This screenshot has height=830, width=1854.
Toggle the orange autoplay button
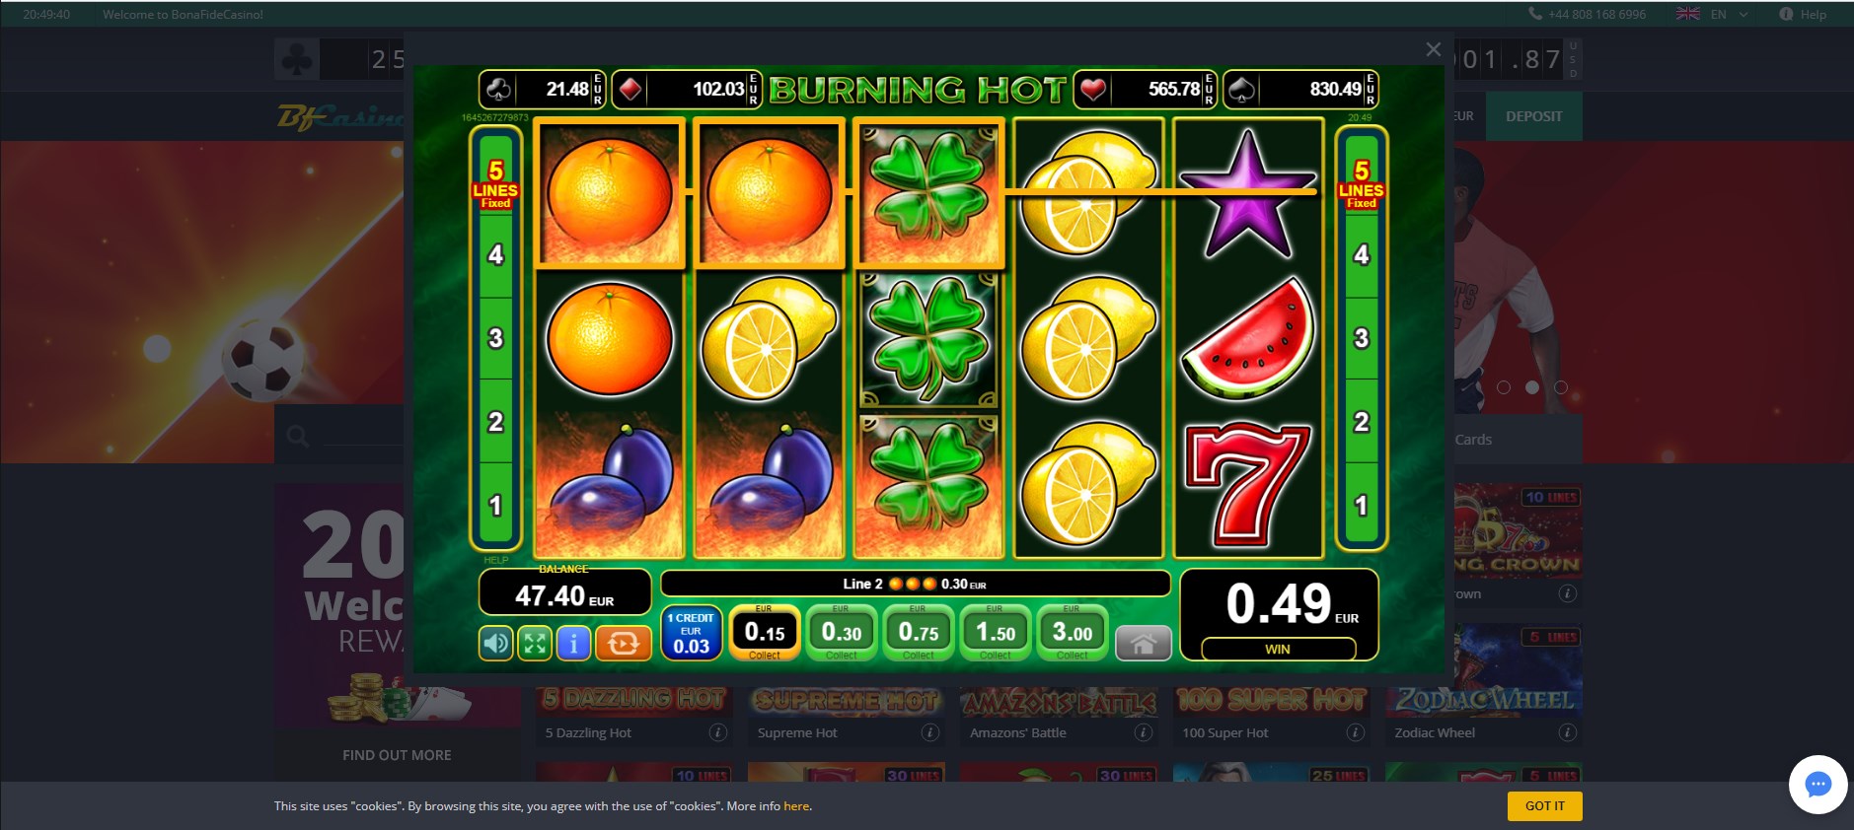pyautogui.click(x=623, y=644)
